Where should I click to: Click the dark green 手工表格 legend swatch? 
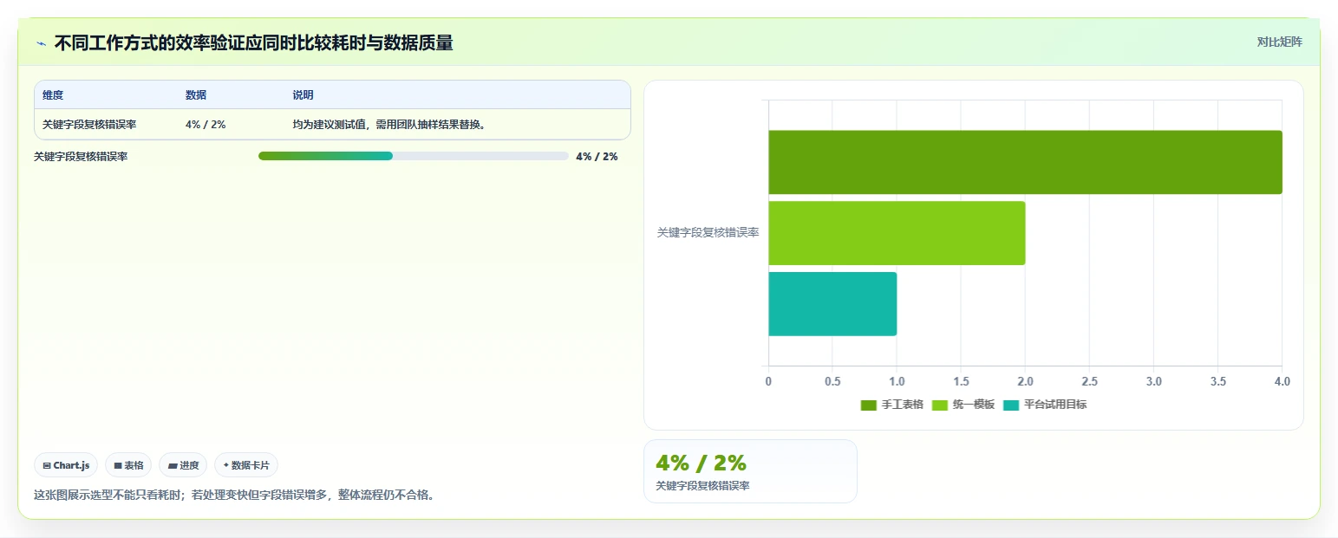[869, 405]
